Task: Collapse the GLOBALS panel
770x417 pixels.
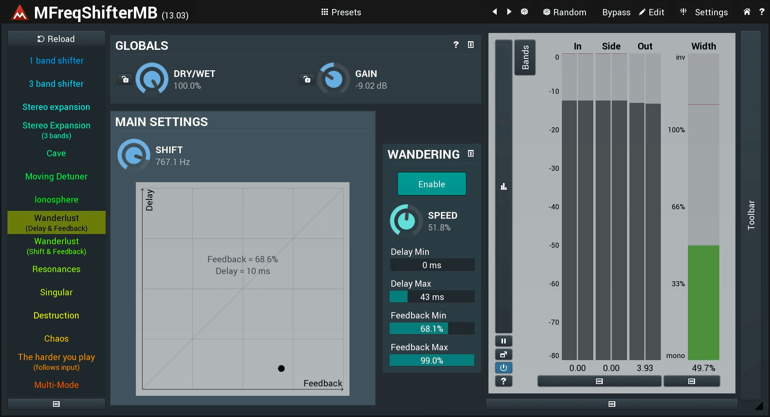Action: tap(470, 45)
